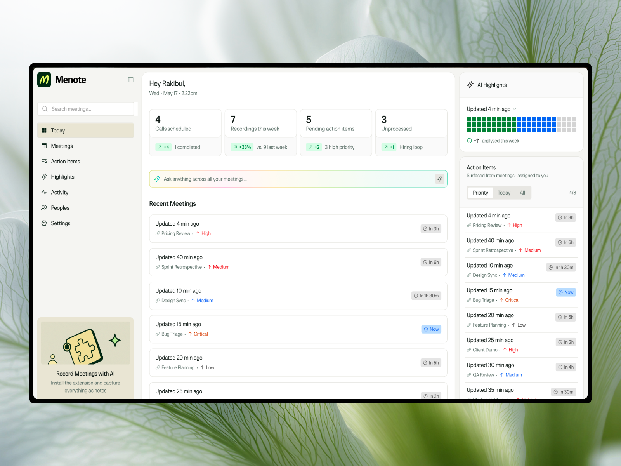Viewport: 621px width, 466px height.
Task: Switch to the Today tab in Action Items
Action: coord(504,193)
